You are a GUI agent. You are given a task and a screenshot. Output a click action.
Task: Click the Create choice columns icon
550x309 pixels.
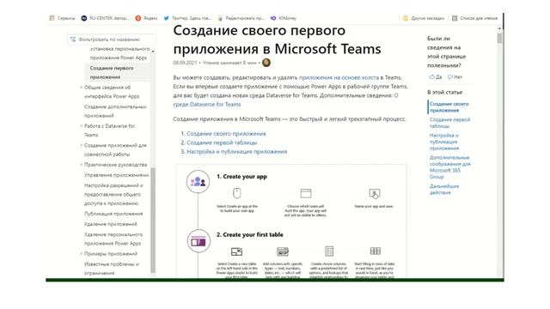329,251
